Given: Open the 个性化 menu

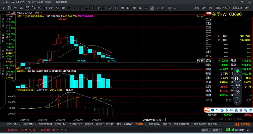Looking at the screenshot, I should point(226,8).
